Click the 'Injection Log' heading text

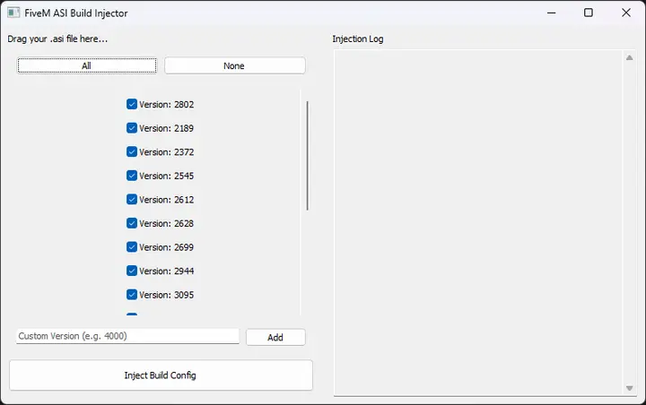(358, 39)
